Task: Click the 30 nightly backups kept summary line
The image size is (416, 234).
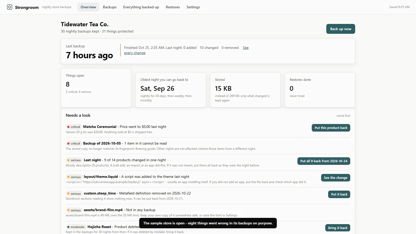Action: (x=97, y=31)
